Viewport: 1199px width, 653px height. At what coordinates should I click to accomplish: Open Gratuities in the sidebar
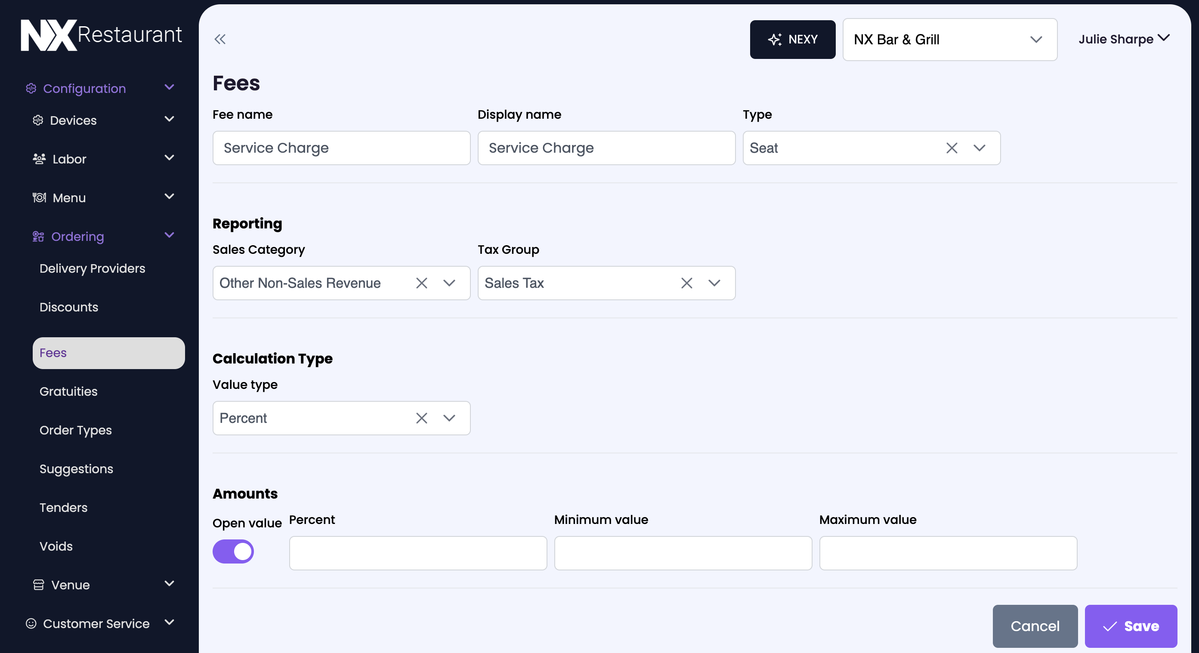68,391
